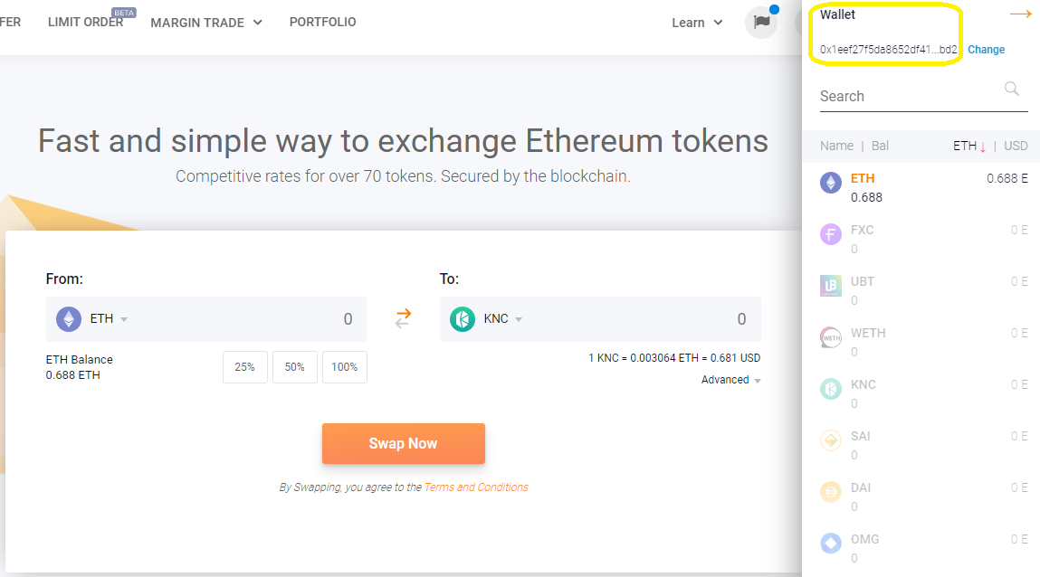
Task: Click the FXC token icon
Action: point(830,233)
